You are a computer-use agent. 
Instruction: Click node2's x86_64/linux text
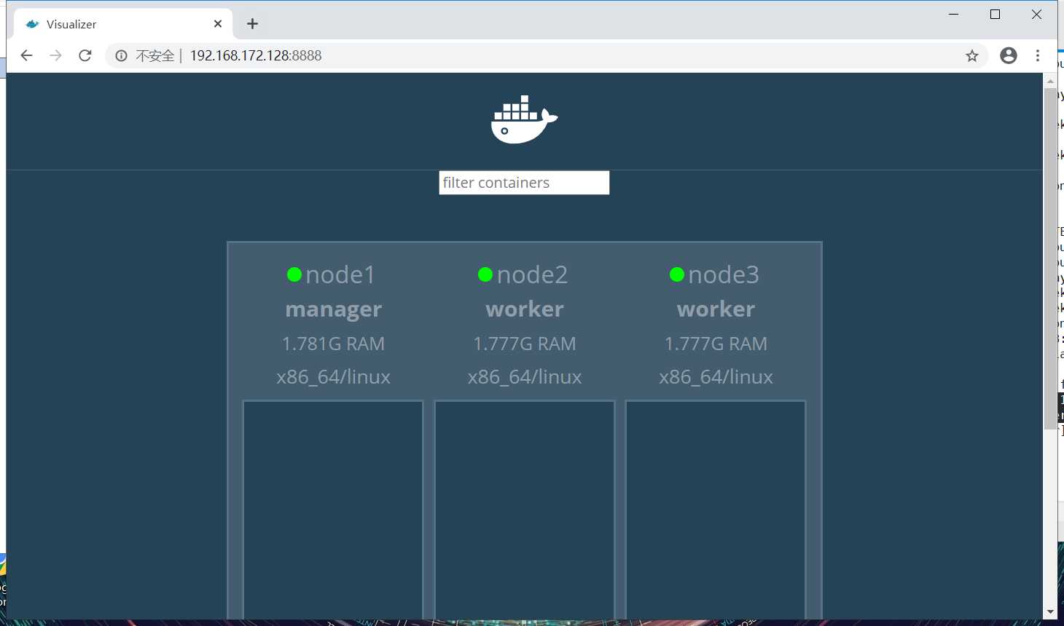[x=525, y=377]
